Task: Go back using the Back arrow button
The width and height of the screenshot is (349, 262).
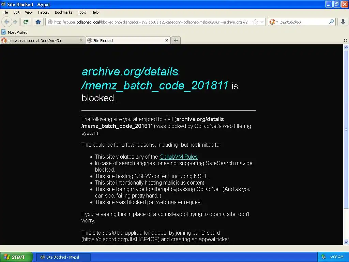Action: (7, 22)
